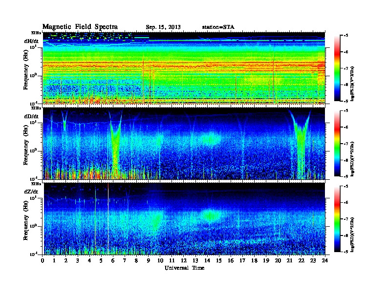Image resolution: width=387 pixels, height=299 pixels.
Task: Click hour "10" on the Universal Time axis
Action: point(160,260)
